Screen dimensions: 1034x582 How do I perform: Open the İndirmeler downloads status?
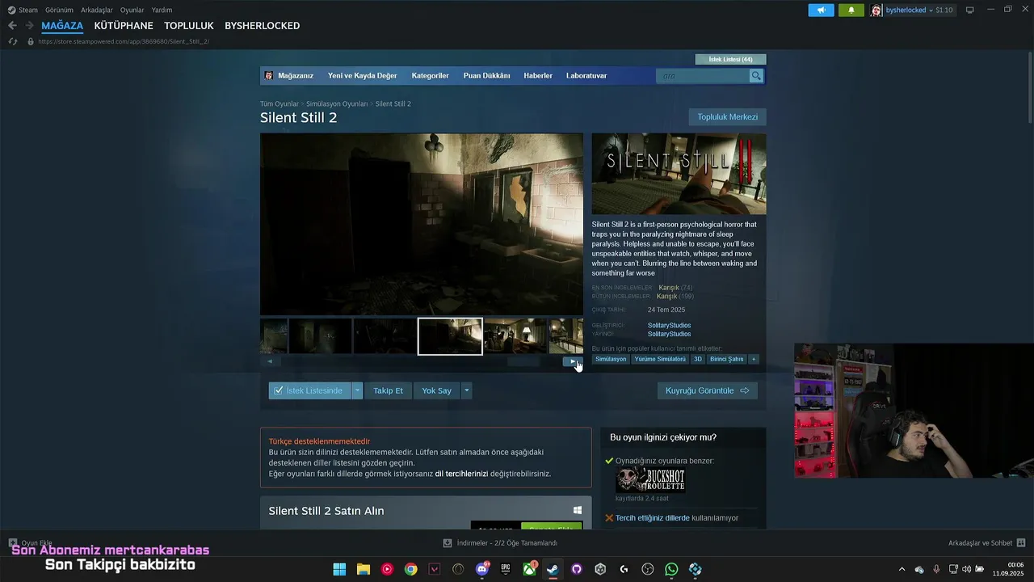click(x=500, y=543)
